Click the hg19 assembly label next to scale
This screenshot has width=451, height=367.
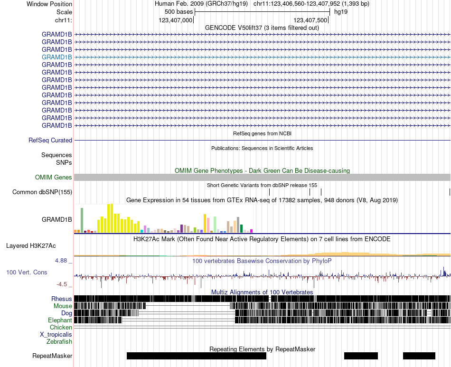coord(341,12)
